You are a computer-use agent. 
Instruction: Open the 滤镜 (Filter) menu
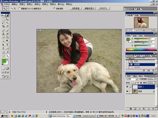[x=45, y=4]
